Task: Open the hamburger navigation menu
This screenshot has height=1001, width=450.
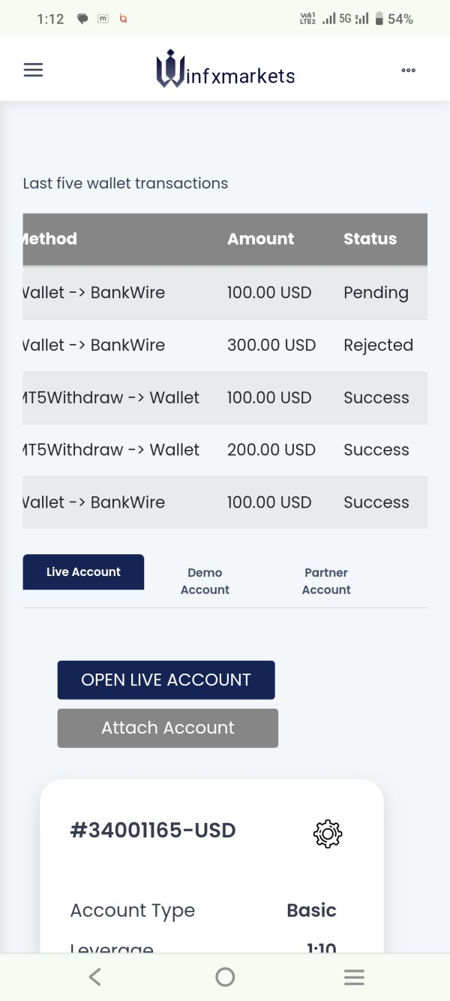Action: (x=34, y=70)
